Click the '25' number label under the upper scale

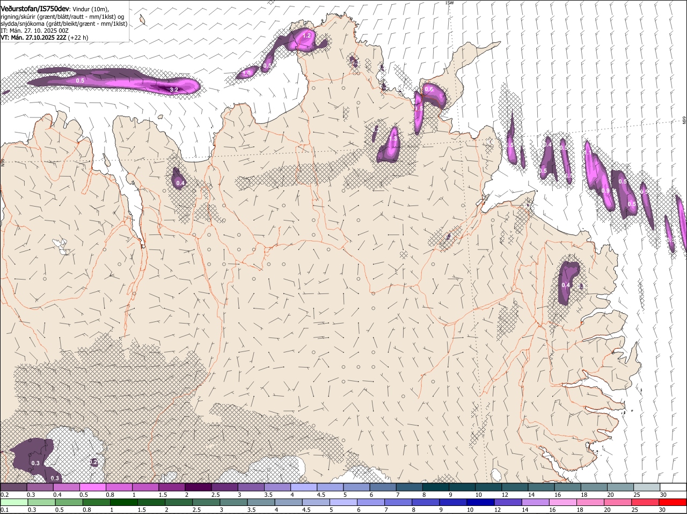tap(637, 494)
